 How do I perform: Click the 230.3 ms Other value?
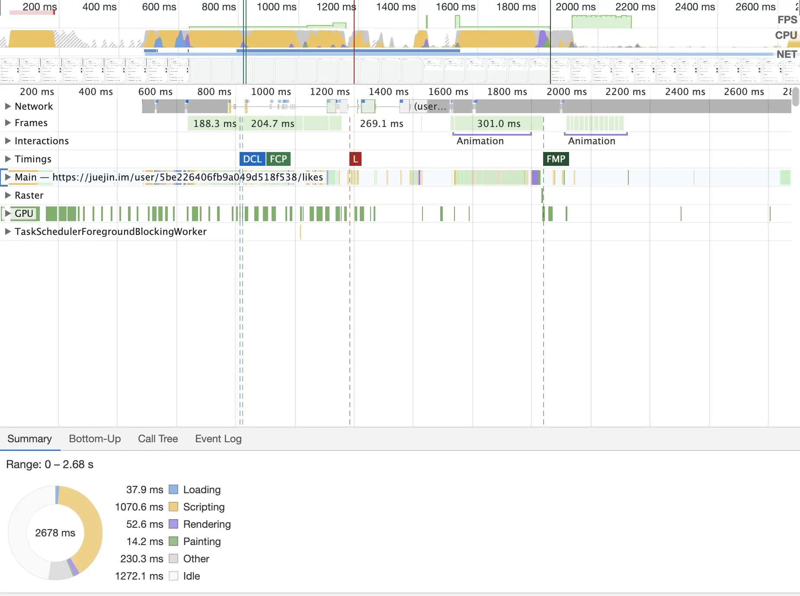tap(142, 558)
